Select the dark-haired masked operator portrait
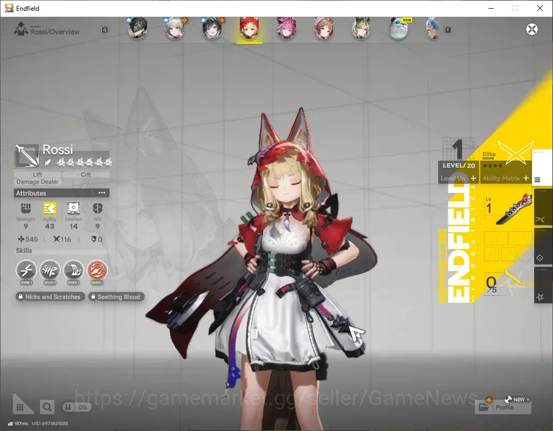The image size is (553, 431). pyautogui.click(x=137, y=28)
